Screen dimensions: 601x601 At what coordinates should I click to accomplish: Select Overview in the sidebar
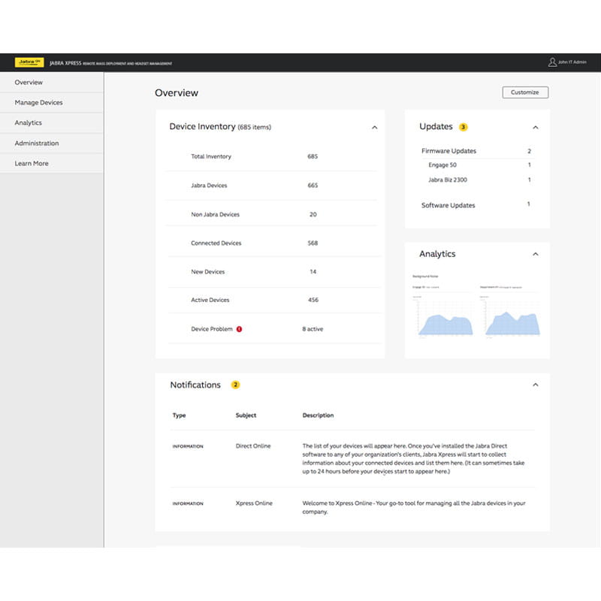coord(29,83)
